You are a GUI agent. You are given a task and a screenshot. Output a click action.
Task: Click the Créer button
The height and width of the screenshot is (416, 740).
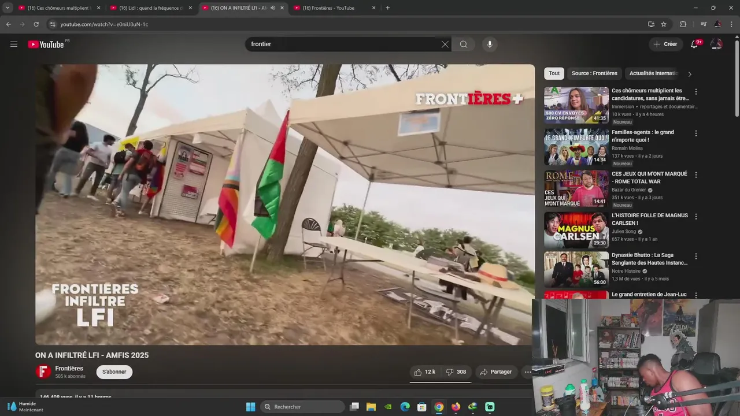tap(665, 44)
